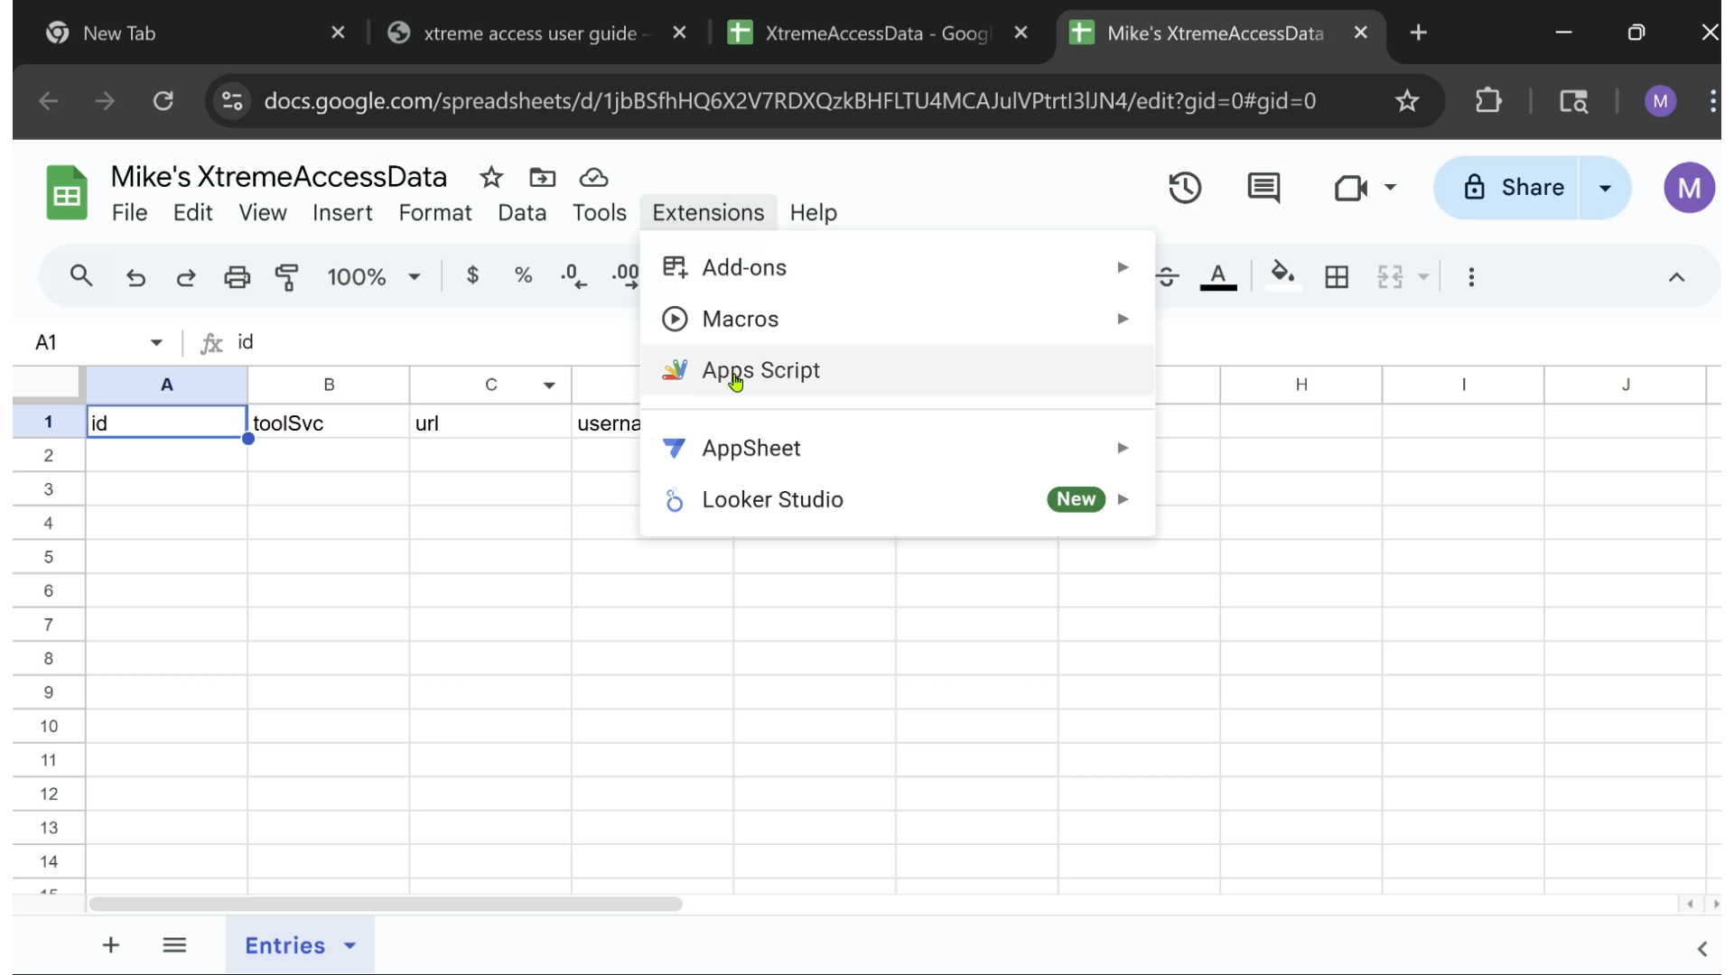1734x975 pixels.
Task: Open column C filter dropdown arrow
Action: click(x=549, y=385)
